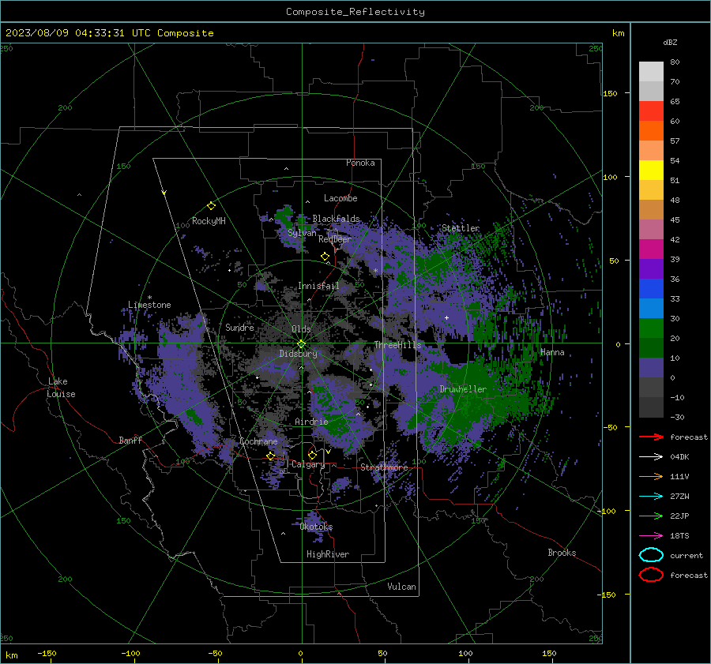Click the yellow diamond at the radar center
The image size is (711, 664).
tap(301, 344)
